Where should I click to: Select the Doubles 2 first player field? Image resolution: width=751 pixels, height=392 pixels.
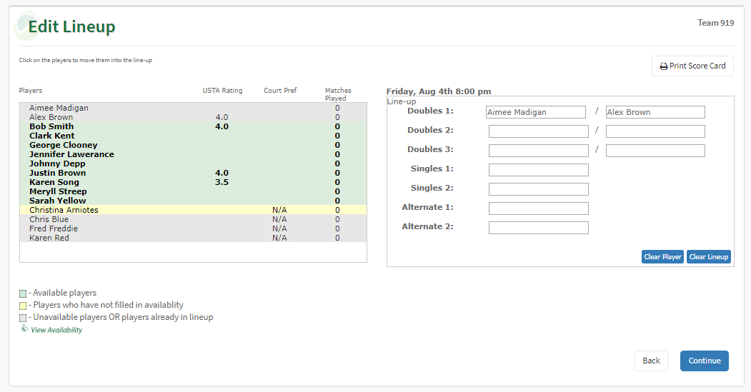pyautogui.click(x=538, y=131)
